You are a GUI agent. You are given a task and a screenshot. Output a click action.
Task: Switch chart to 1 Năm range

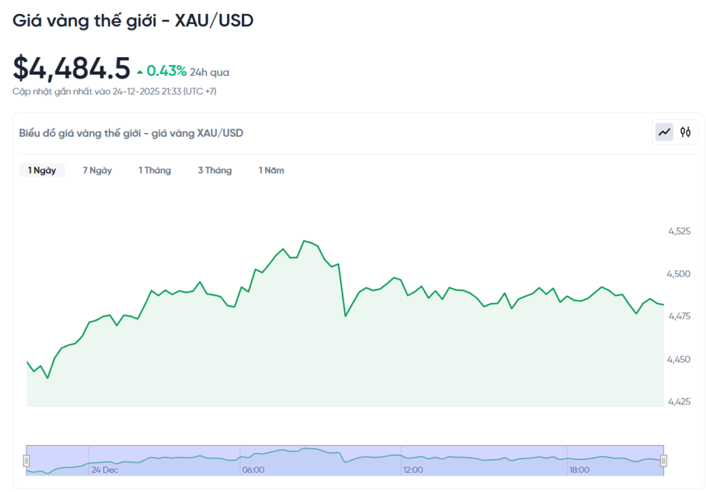271,170
